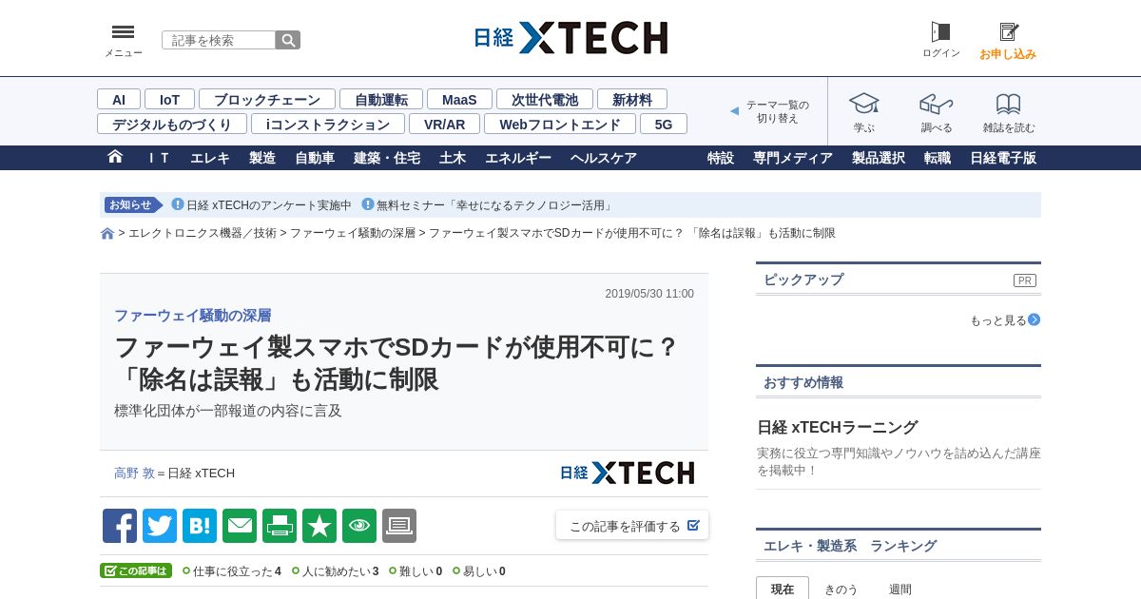
Task: Click the green eye watch icon
Action: pos(359,526)
